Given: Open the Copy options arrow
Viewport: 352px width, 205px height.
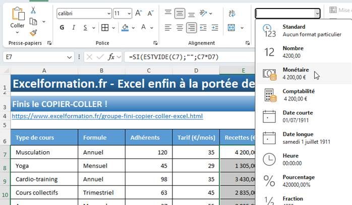Looking at the screenshot, I should pyautogui.click(x=44, y=22).
